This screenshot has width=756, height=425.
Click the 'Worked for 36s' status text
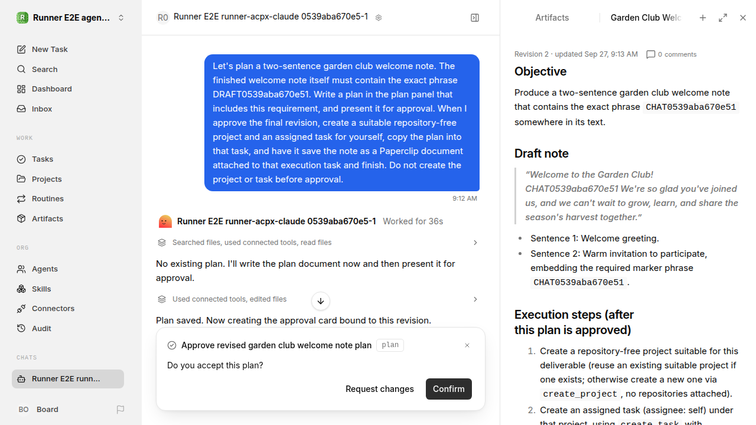[x=413, y=221]
